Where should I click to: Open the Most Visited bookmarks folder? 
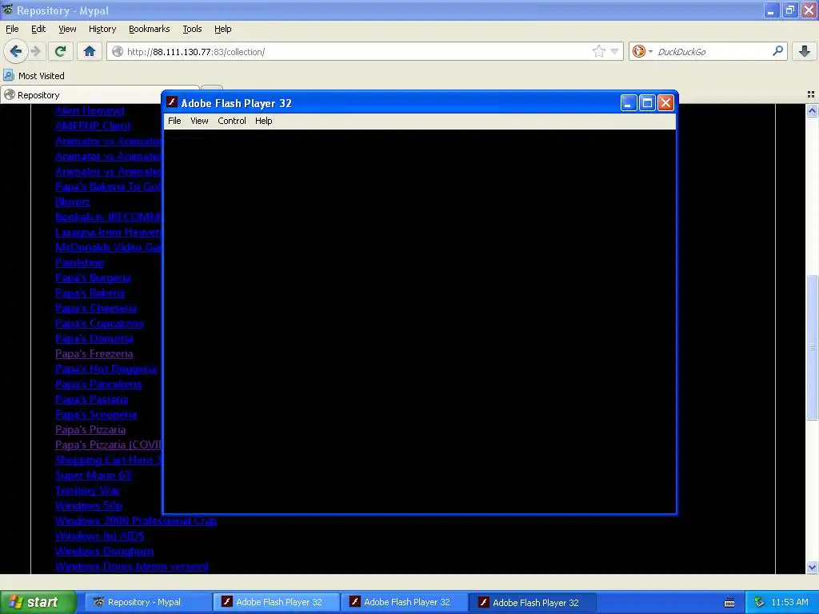point(34,76)
